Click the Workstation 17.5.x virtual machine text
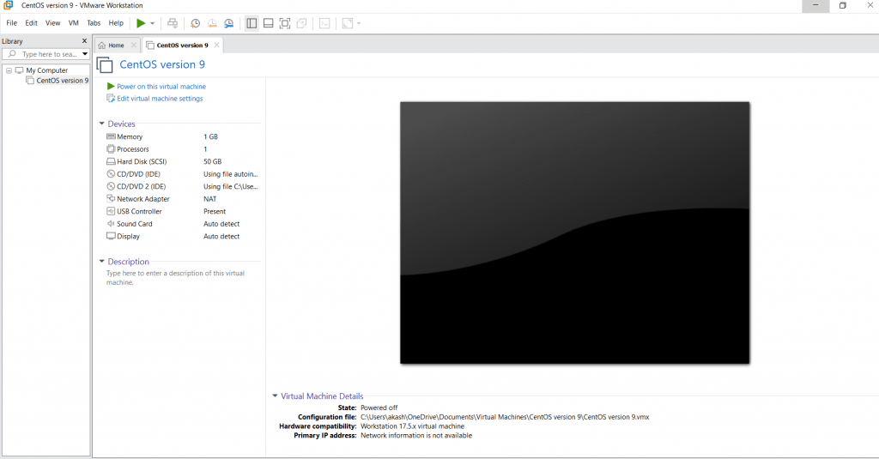This screenshot has width=879, height=459. pos(412,426)
